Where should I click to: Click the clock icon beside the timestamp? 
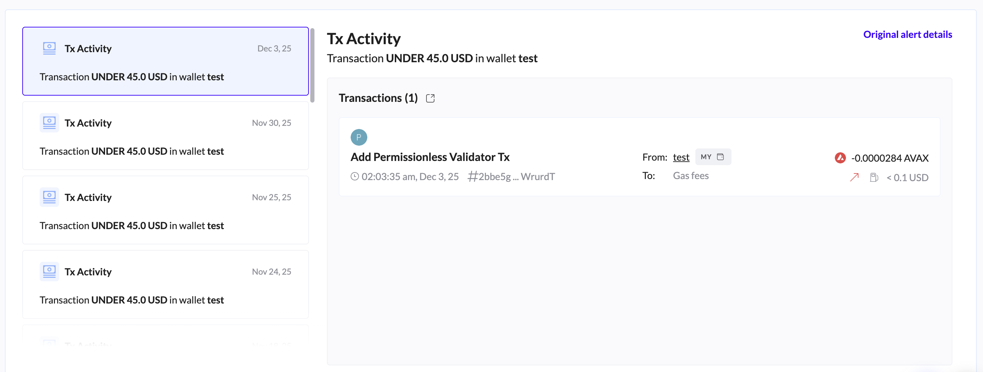click(354, 177)
